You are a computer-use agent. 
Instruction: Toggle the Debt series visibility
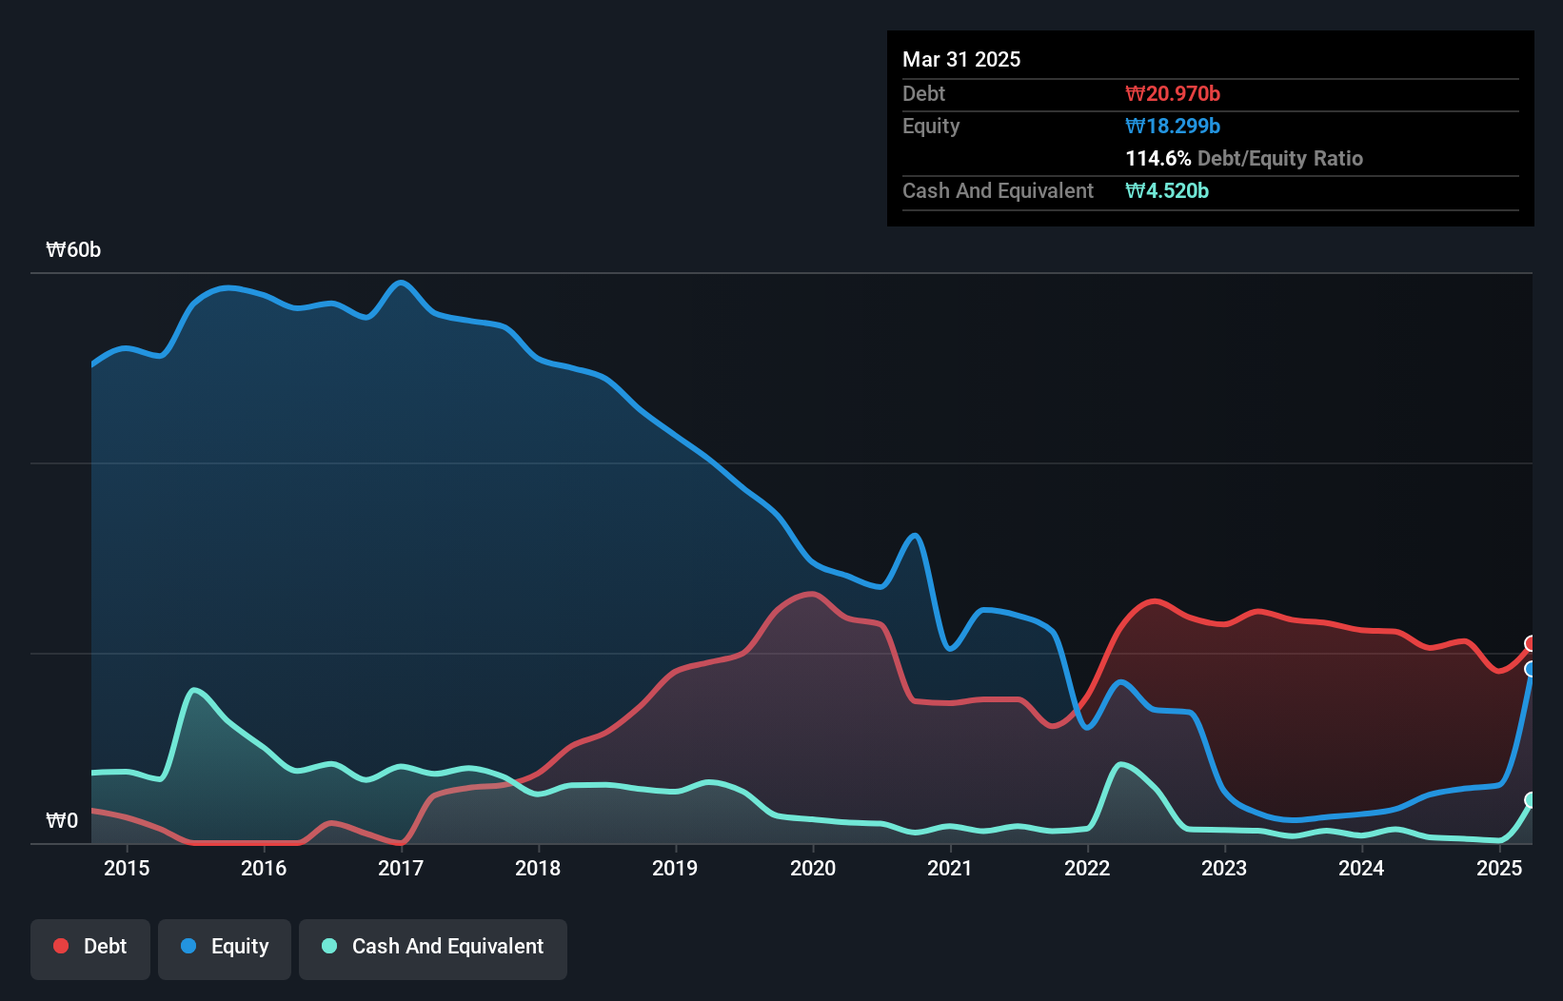click(90, 947)
